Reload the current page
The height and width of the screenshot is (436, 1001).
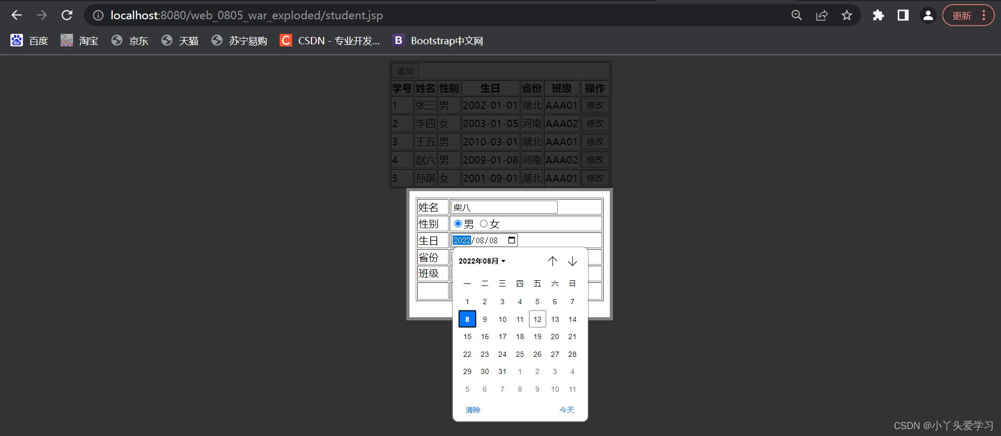click(x=67, y=15)
